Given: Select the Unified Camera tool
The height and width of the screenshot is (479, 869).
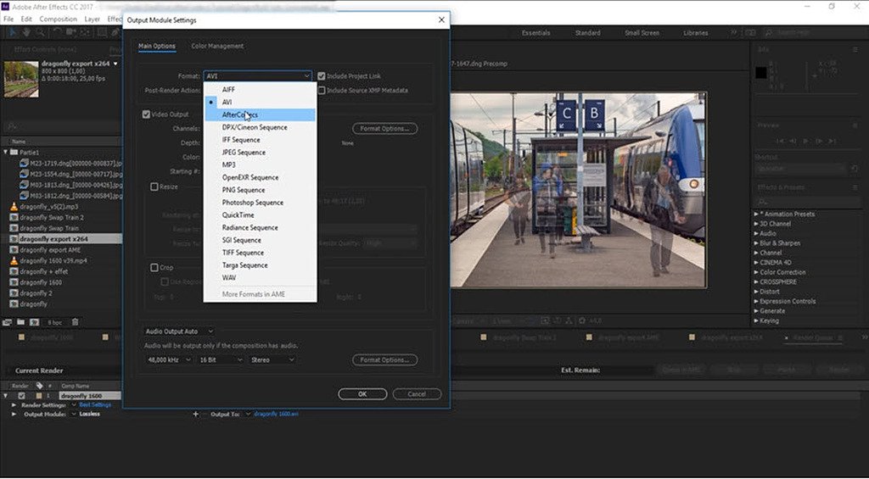Looking at the screenshot, I should point(71,33).
